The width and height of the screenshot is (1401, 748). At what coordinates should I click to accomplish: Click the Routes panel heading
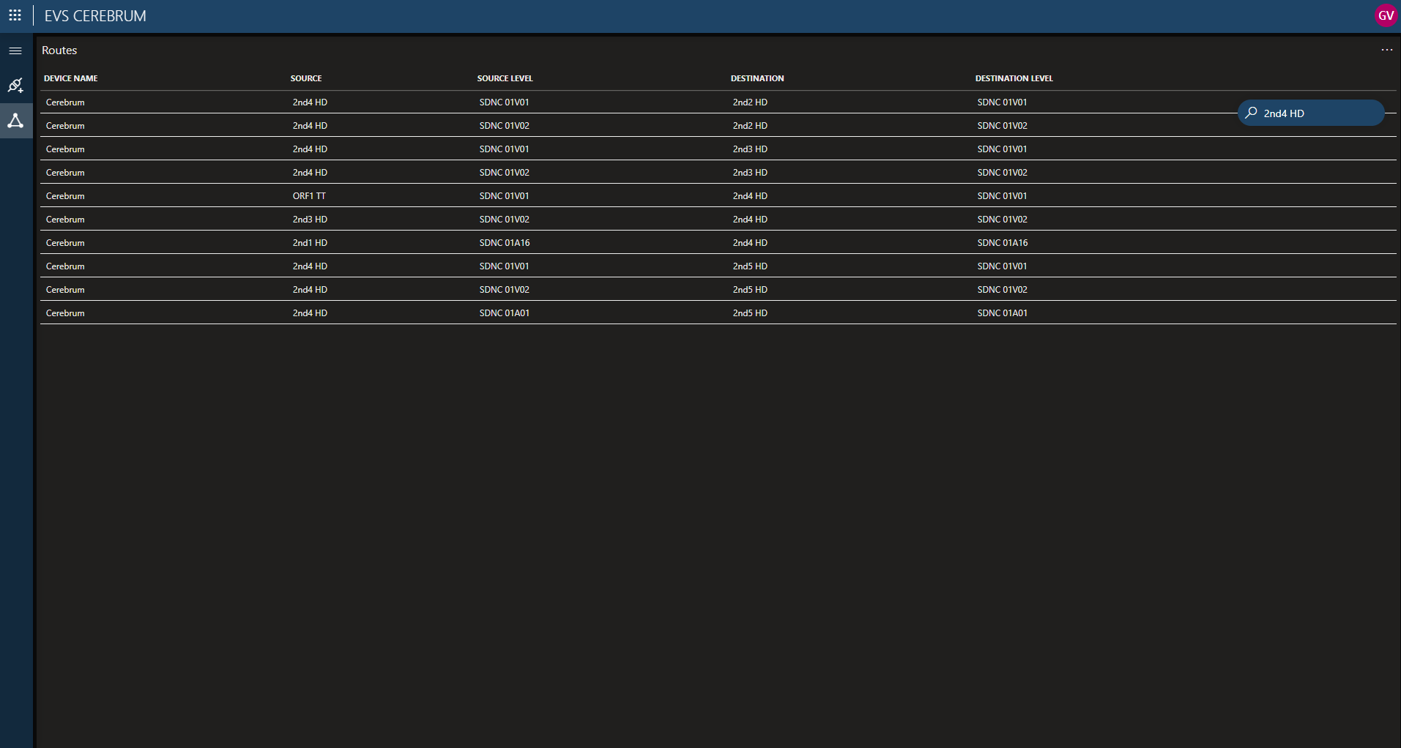[59, 51]
